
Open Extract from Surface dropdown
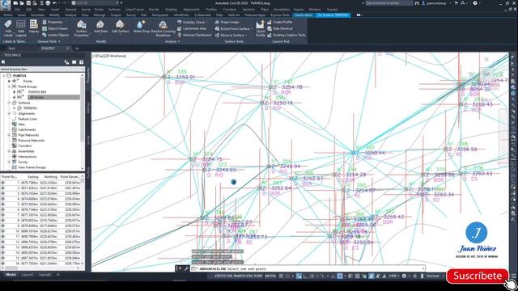234,29
